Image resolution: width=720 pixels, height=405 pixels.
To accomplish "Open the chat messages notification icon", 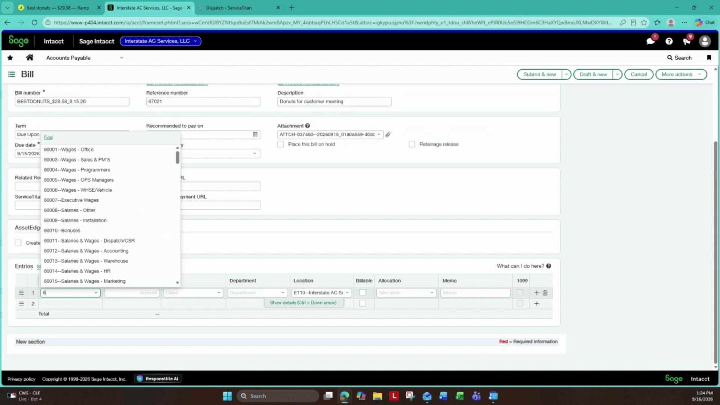I will pyautogui.click(x=651, y=41).
